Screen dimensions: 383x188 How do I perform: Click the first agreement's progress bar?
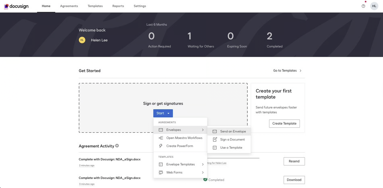tap(233, 158)
